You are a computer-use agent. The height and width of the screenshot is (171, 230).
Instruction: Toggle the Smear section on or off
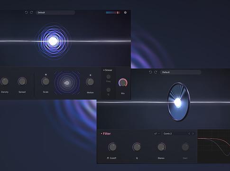pyautogui.click(x=104, y=70)
